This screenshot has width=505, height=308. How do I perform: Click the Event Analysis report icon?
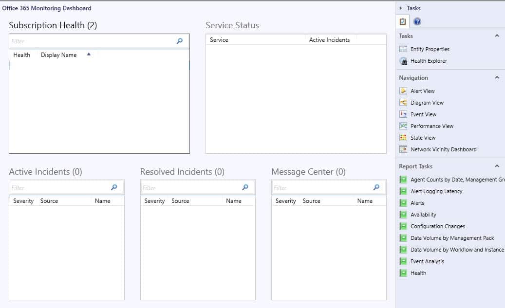[x=403, y=261]
